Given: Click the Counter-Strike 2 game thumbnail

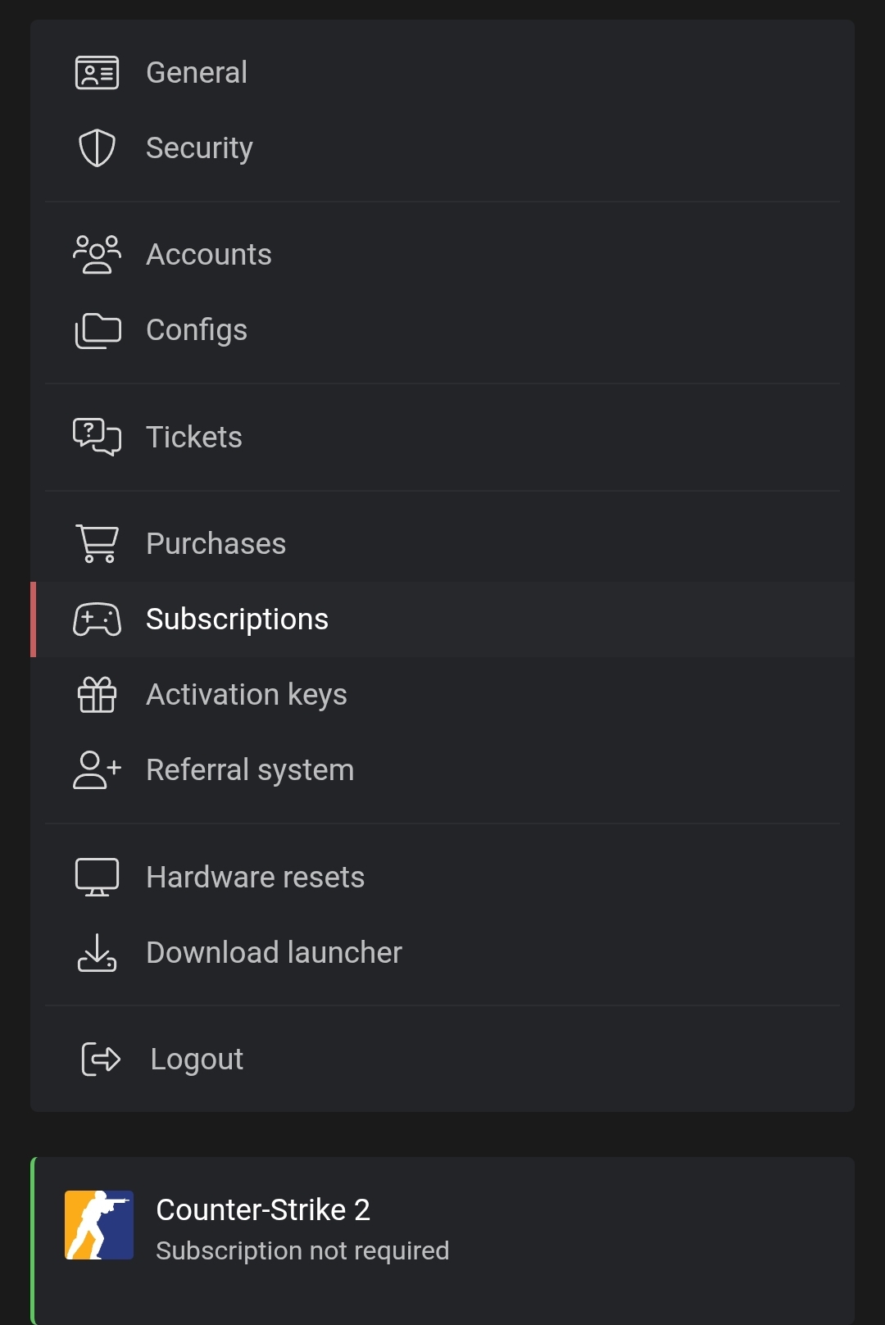Looking at the screenshot, I should [99, 1225].
